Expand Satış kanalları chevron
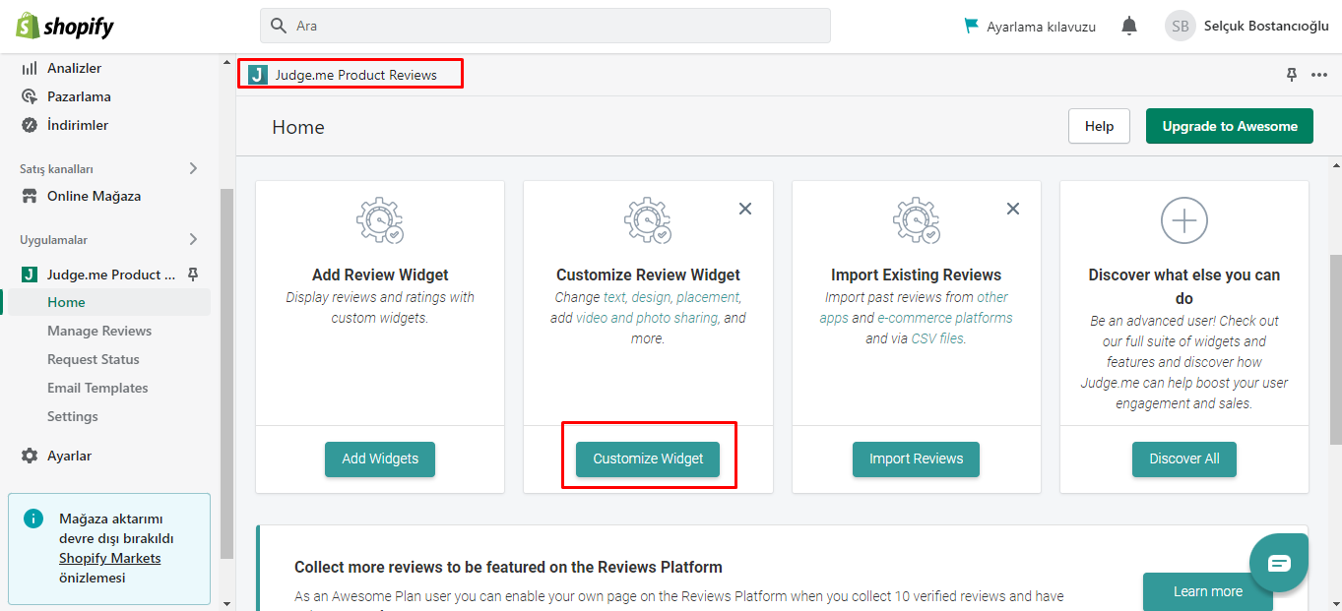This screenshot has height=611, width=1342. pos(193,168)
